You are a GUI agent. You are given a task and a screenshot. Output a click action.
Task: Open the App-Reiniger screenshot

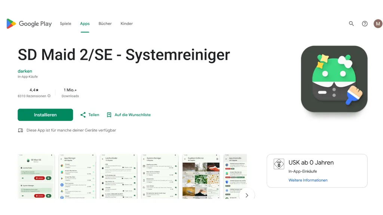77,176
